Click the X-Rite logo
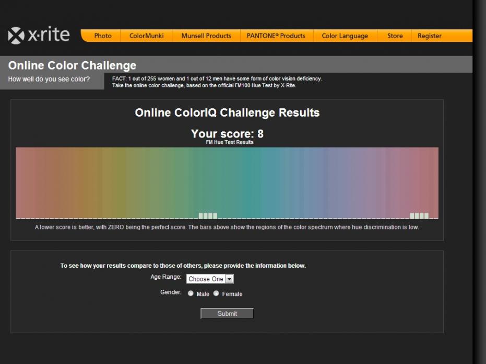486x364 pixels. pyautogui.click(x=39, y=35)
